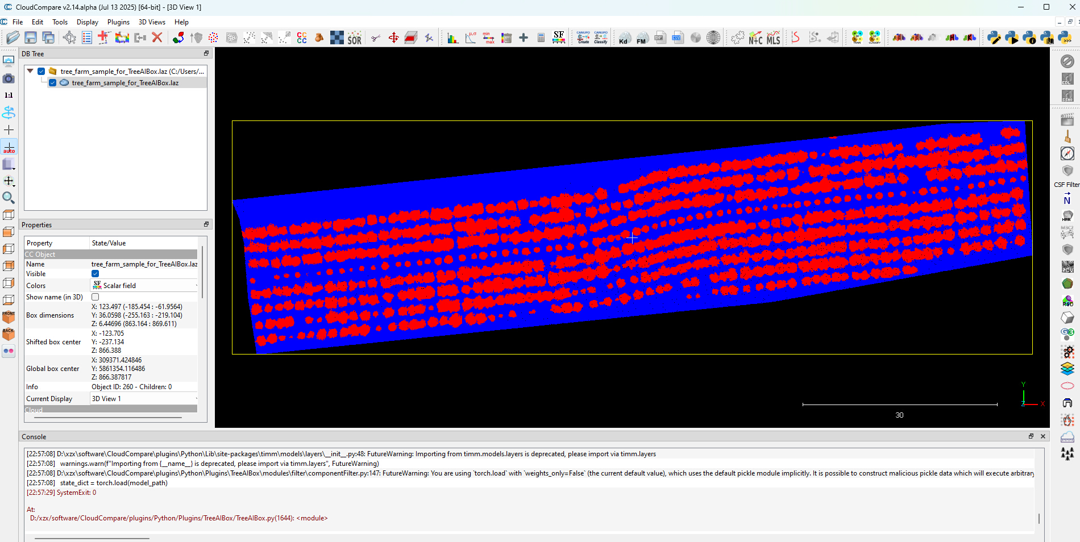
Task: Open the Tools menu
Action: (60, 22)
